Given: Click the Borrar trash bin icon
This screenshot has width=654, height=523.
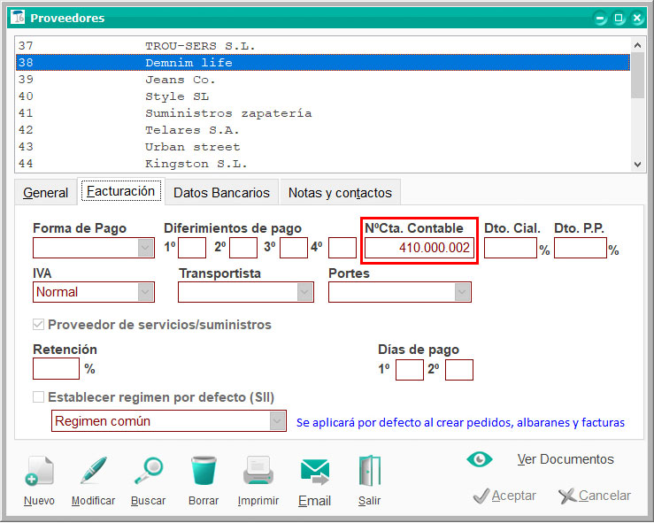Looking at the screenshot, I should point(204,471).
